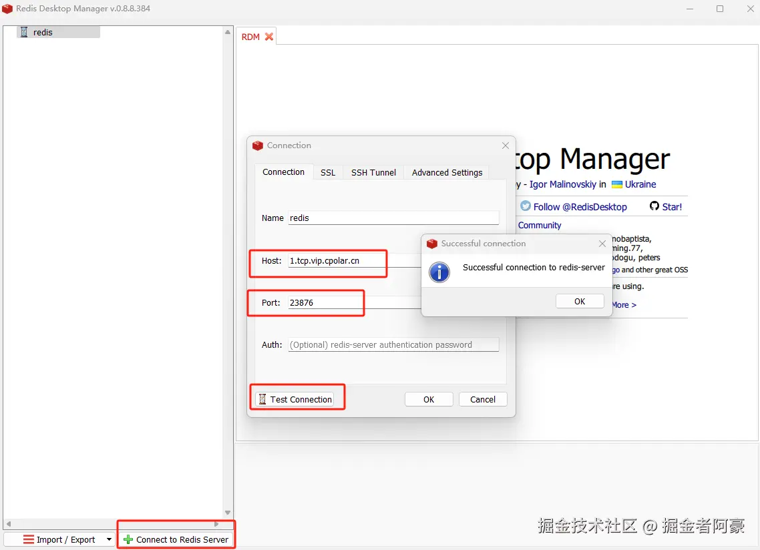Focus the Host input field
Screen dimensions: 760x550
(x=355, y=261)
